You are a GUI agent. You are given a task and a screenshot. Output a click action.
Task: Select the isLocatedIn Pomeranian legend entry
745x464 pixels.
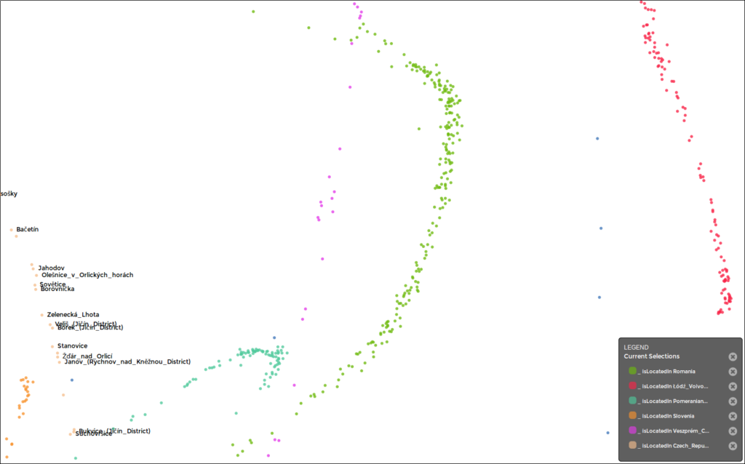[675, 401]
